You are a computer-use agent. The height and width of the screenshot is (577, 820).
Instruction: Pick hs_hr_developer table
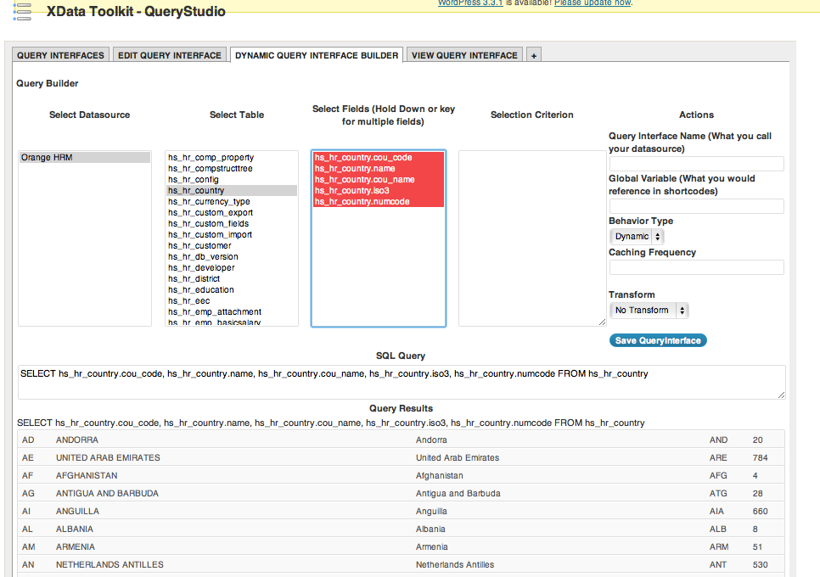click(232, 267)
